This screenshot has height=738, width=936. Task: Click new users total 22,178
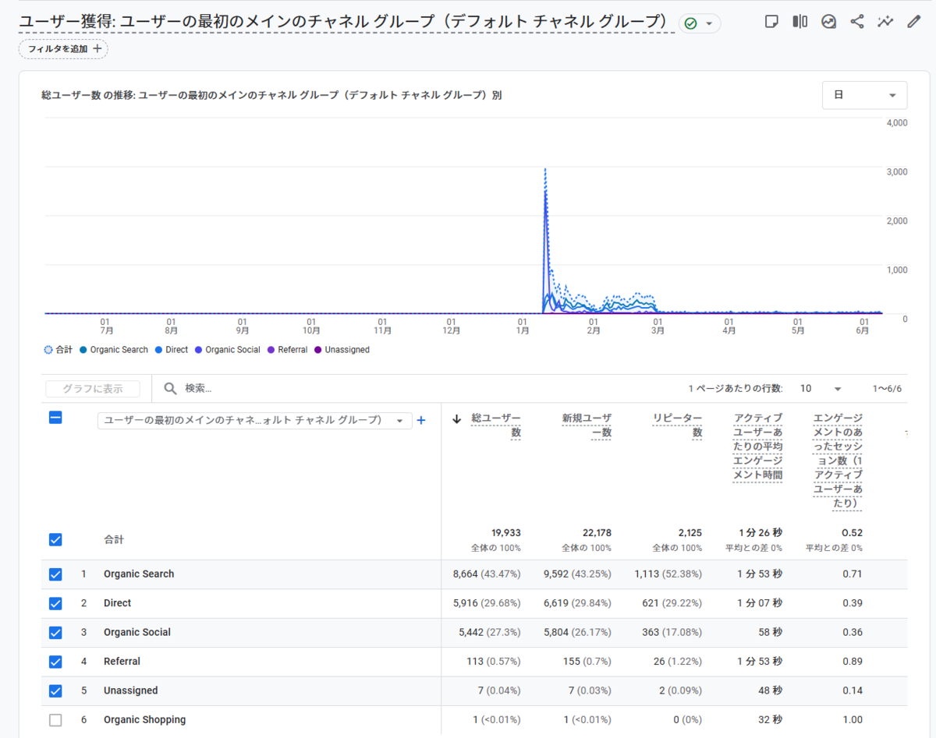[x=597, y=533]
